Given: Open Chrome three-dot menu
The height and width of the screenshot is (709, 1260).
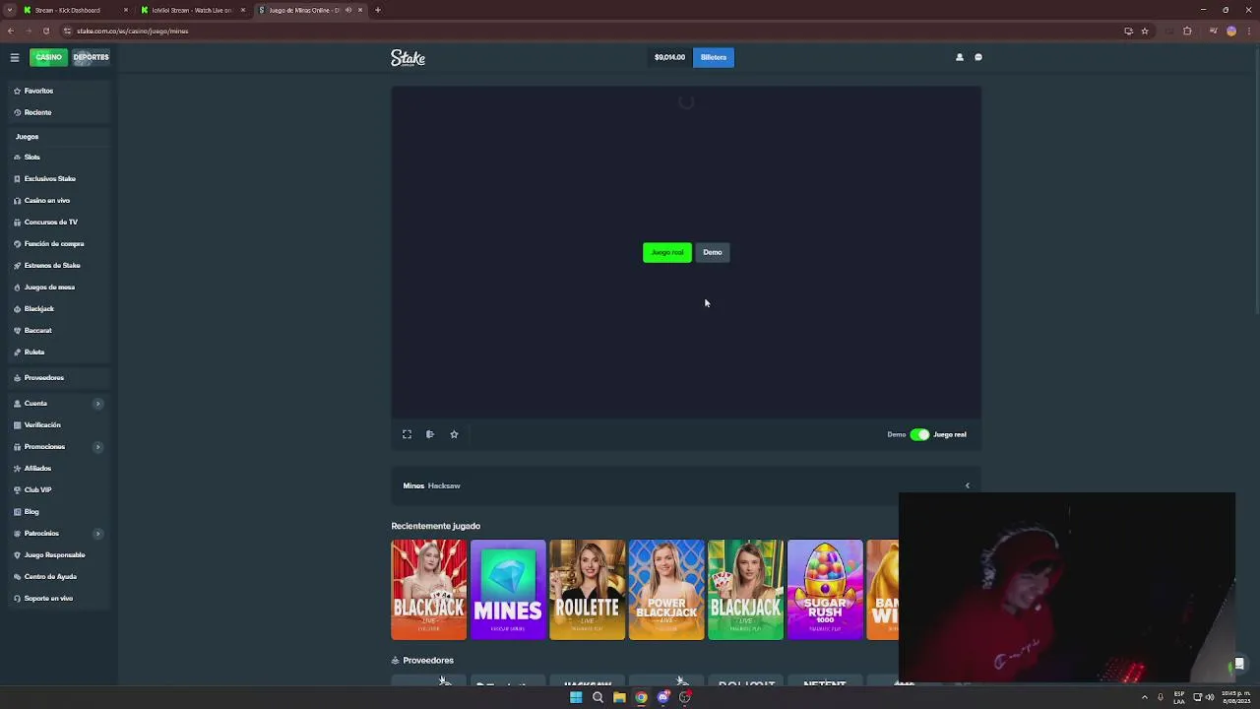Looking at the screenshot, I should (x=1247, y=31).
